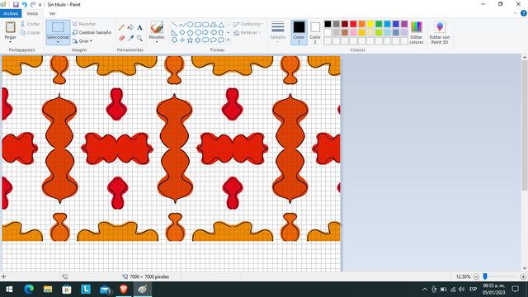Select the Fill with color bucket tool

click(x=130, y=27)
